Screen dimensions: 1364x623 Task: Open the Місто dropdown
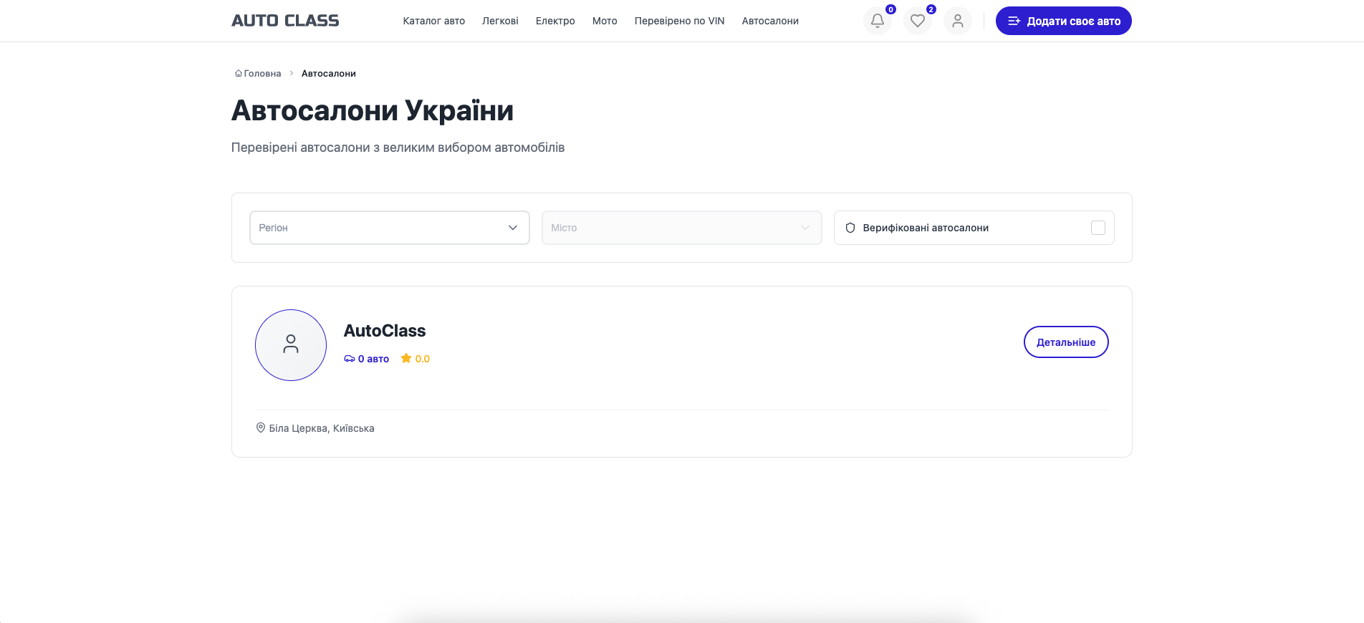point(681,228)
